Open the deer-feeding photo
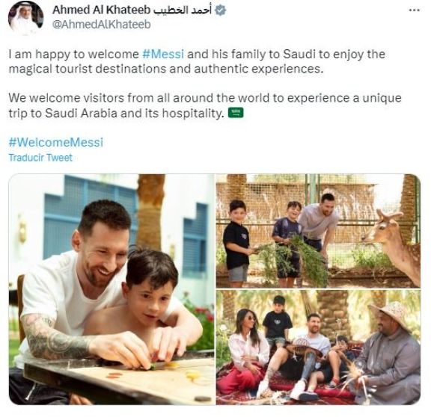This screenshot has height=417, width=431. coord(318,231)
